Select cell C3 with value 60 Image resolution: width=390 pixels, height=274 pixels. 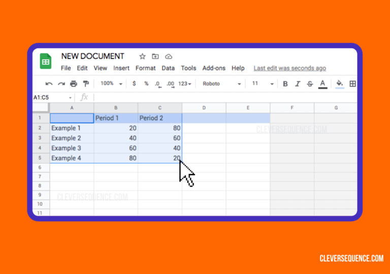160,138
